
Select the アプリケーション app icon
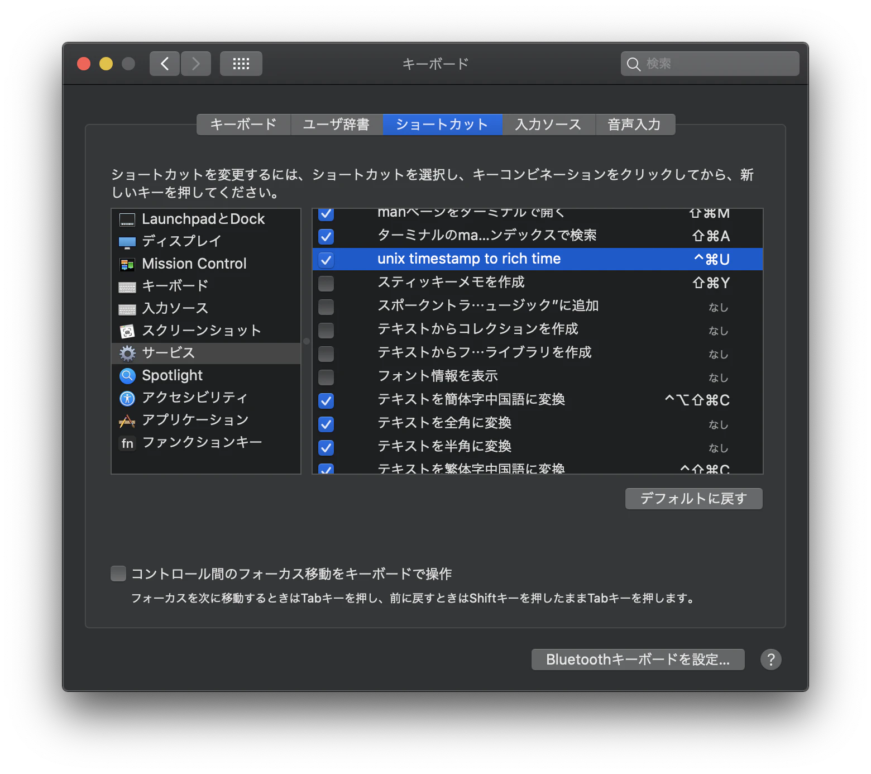(127, 421)
